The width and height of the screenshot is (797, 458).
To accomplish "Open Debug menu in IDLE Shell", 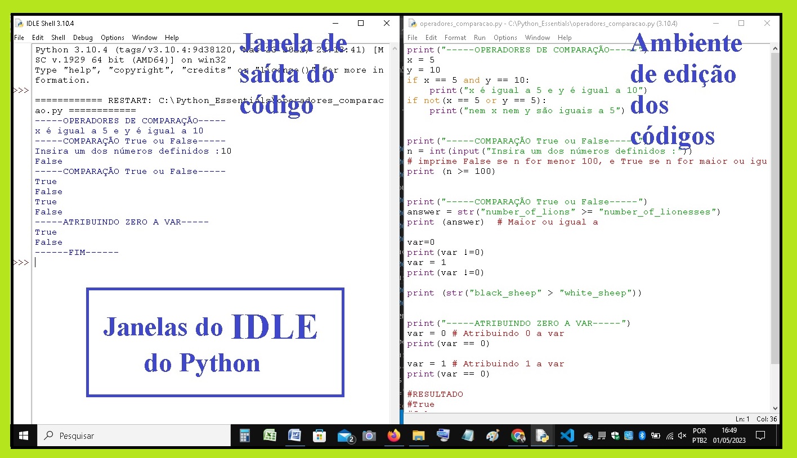I will 83,38.
